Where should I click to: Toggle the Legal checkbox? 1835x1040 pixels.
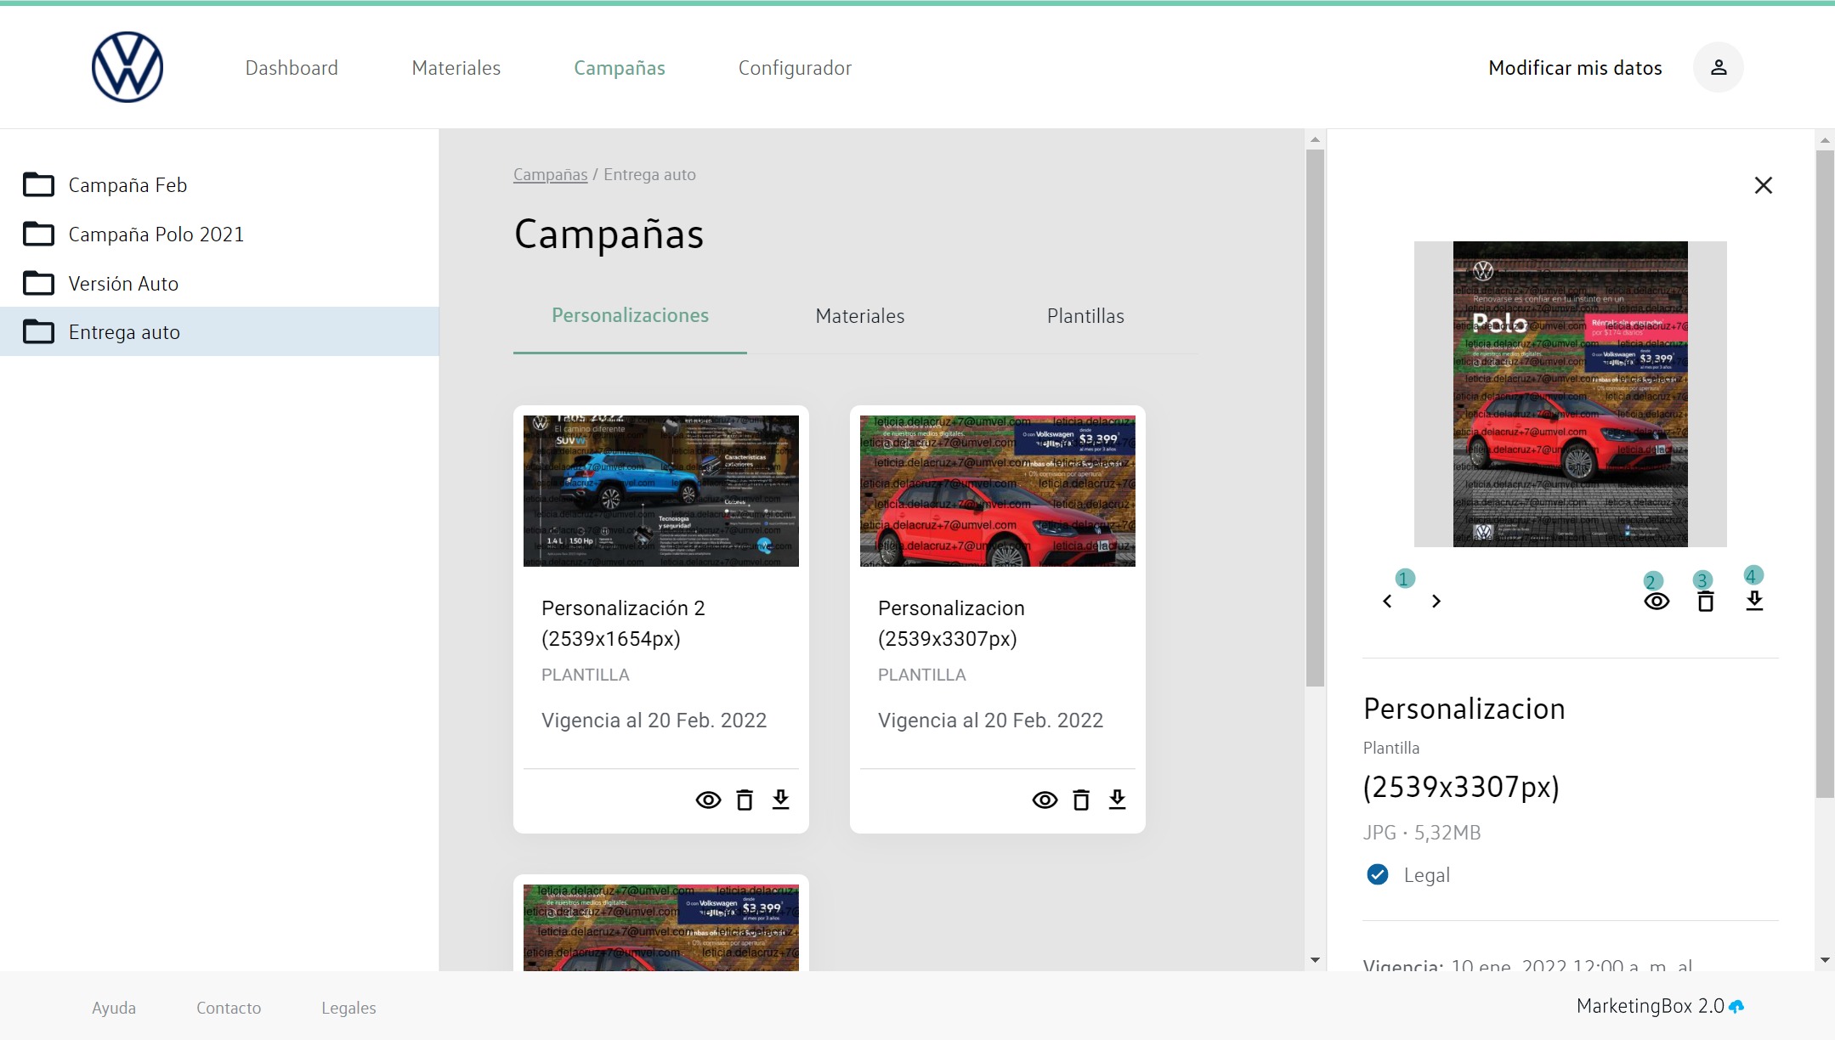(1377, 874)
